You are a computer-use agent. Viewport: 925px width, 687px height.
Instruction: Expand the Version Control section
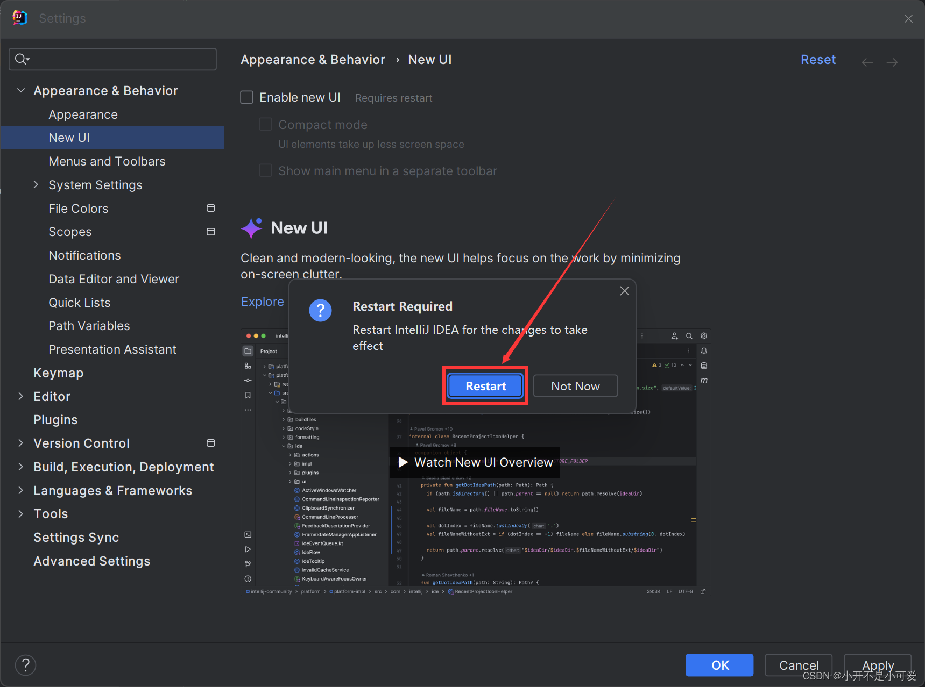(21, 443)
